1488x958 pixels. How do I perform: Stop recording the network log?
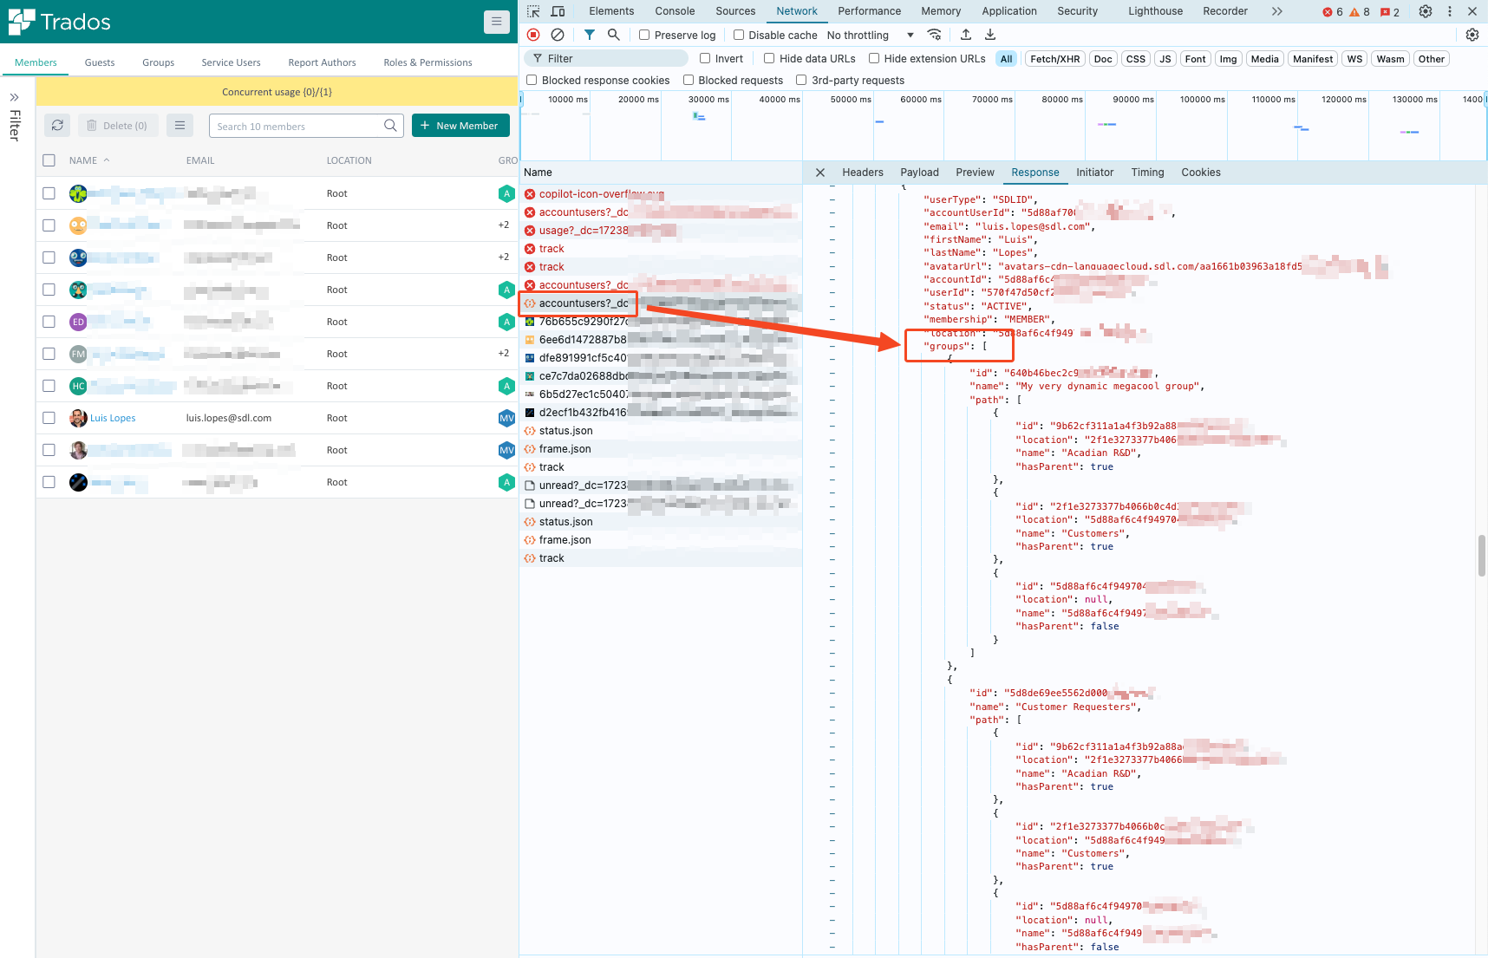click(532, 35)
